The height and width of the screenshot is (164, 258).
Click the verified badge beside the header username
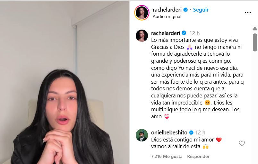185,10
